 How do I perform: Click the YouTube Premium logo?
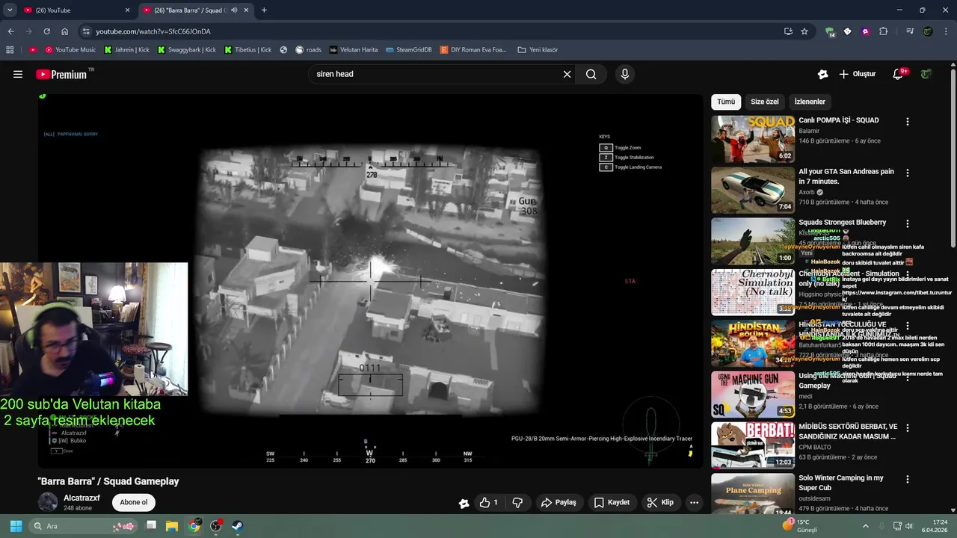pyautogui.click(x=61, y=74)
